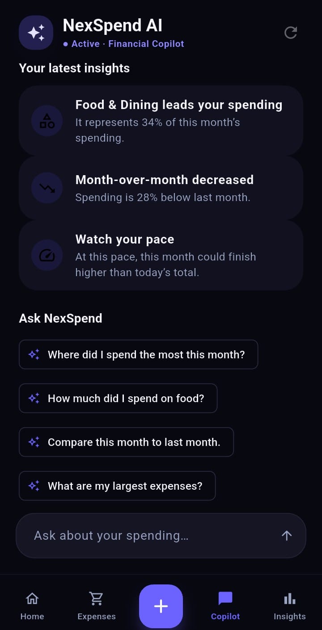Image resolution: width=322 pixels, height=630 pixels.
Task: Tap the shapes icon on Food & Dining card
Action: tap(47, 121)
